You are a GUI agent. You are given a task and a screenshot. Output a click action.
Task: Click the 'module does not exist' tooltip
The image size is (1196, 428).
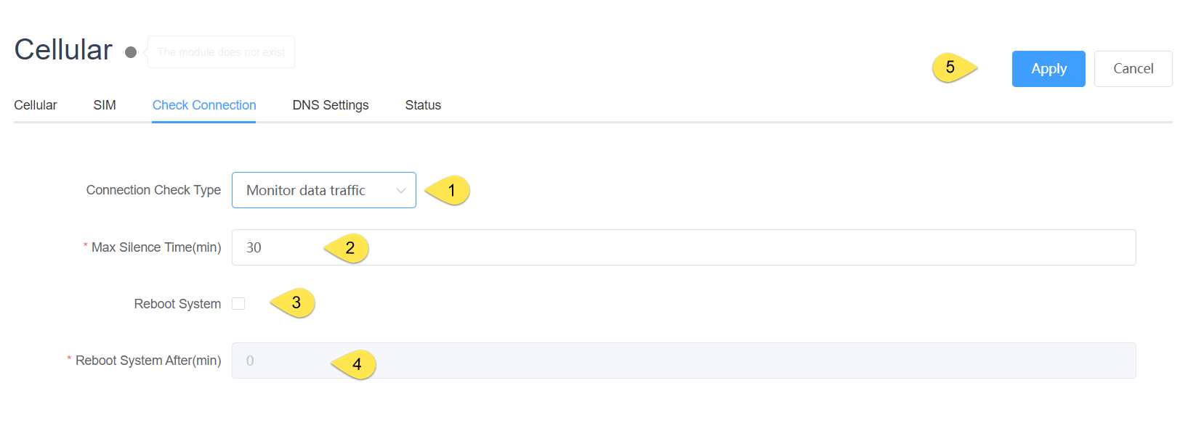coord(221,52)
